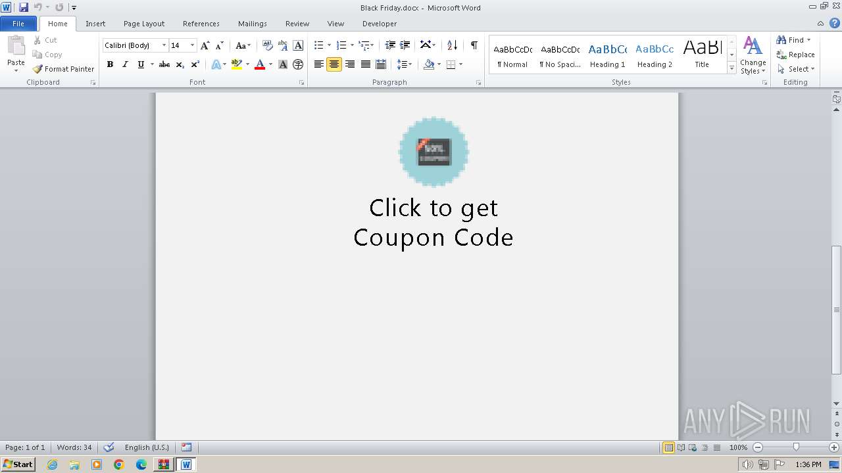Expand the Styles gallery More arrow

731,68
